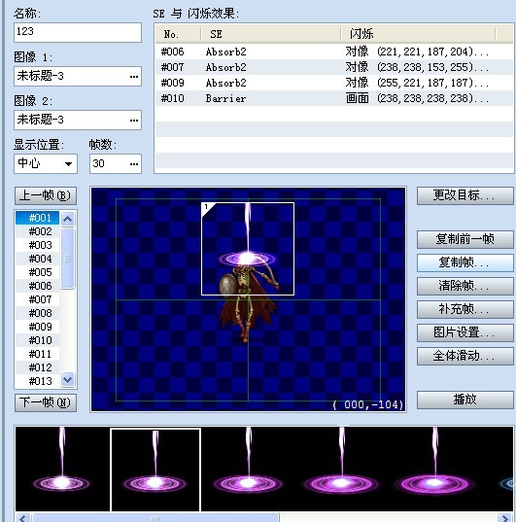Click the 下一帧 (N) button
This screenshot has height=522, width=516.
[x=46, y=402]
